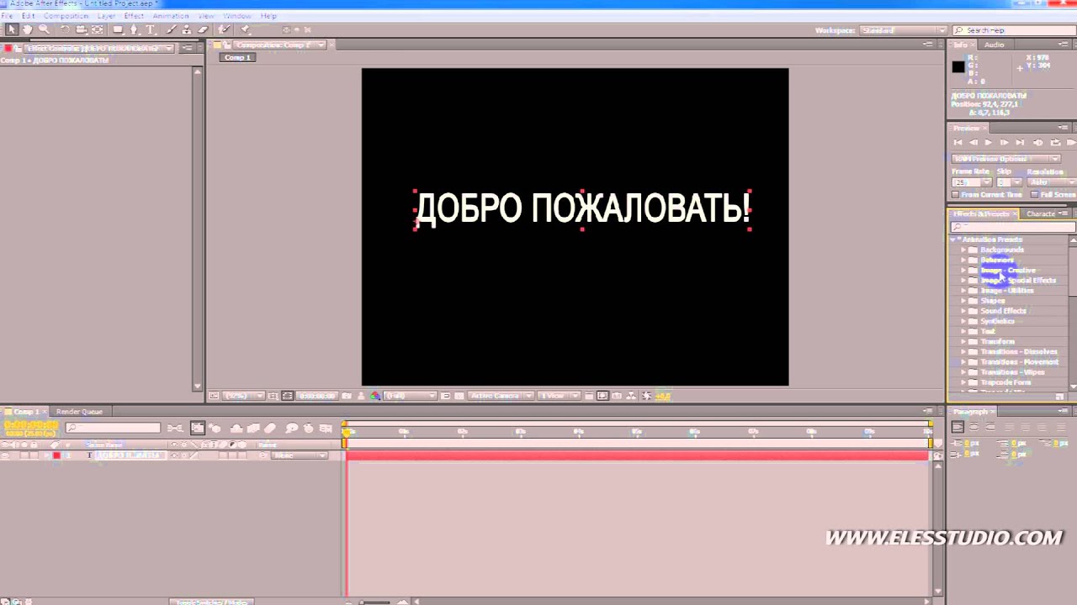This screenshot has height=605, width=1077.
Task: Open the 1 View layout dropdown
Action: click(x=559, y=396)
